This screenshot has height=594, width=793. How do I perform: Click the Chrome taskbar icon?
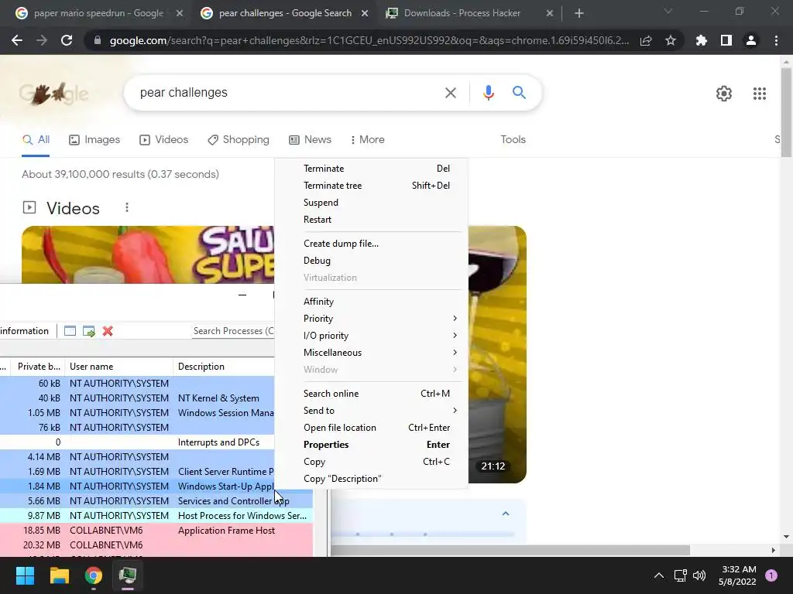[x=94, y=575]
